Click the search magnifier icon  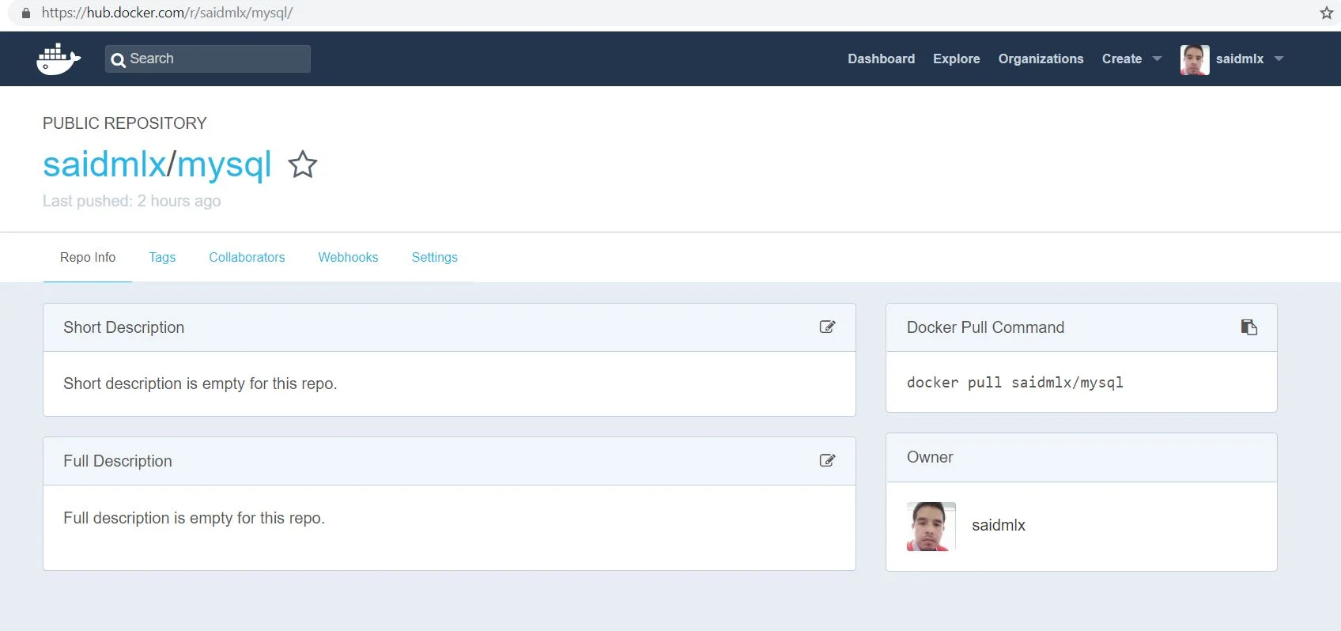(118, 59)
